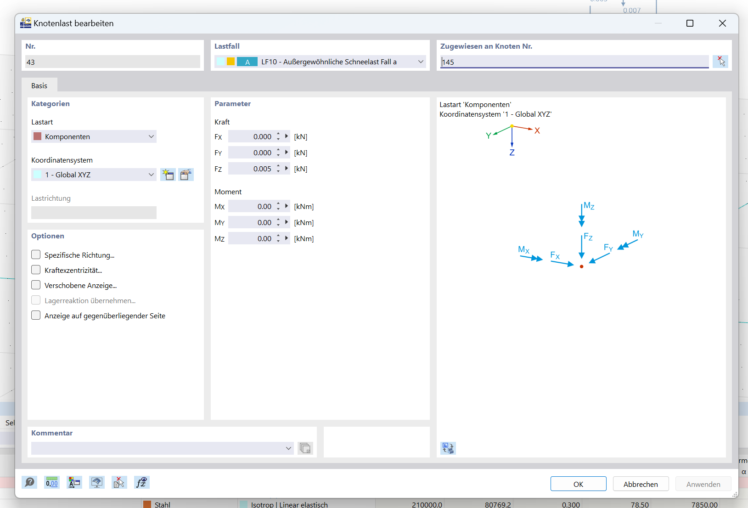This screenshot has width=748, height=508.
Task: Enable Spezifische Richtung option
Action: pos(36,254)
